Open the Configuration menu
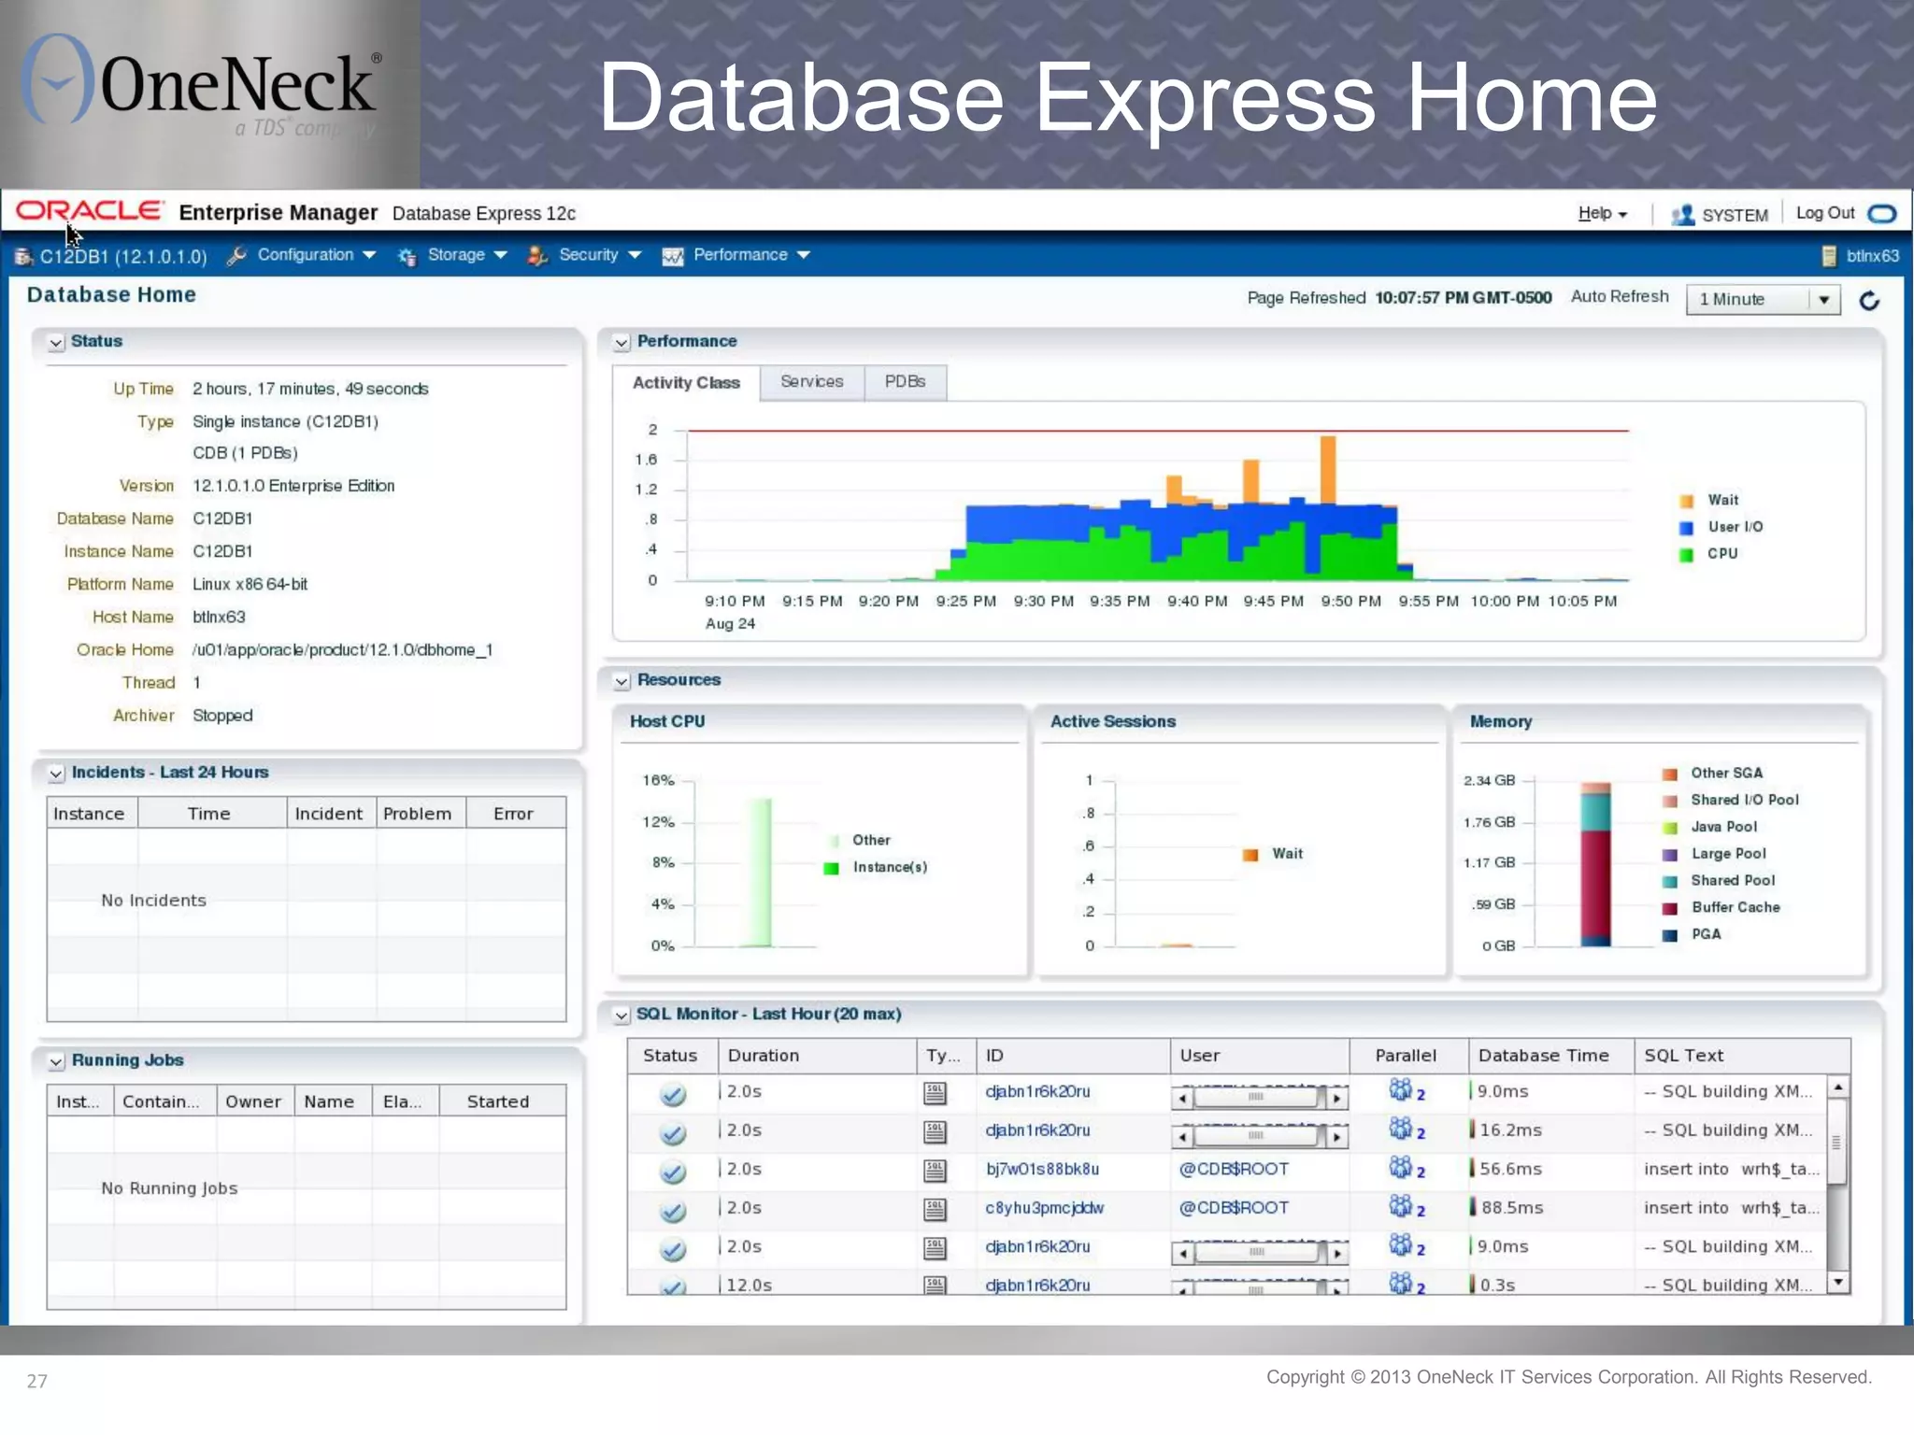This screenshot has width=1914, height=1435. [x=316, y=255]
